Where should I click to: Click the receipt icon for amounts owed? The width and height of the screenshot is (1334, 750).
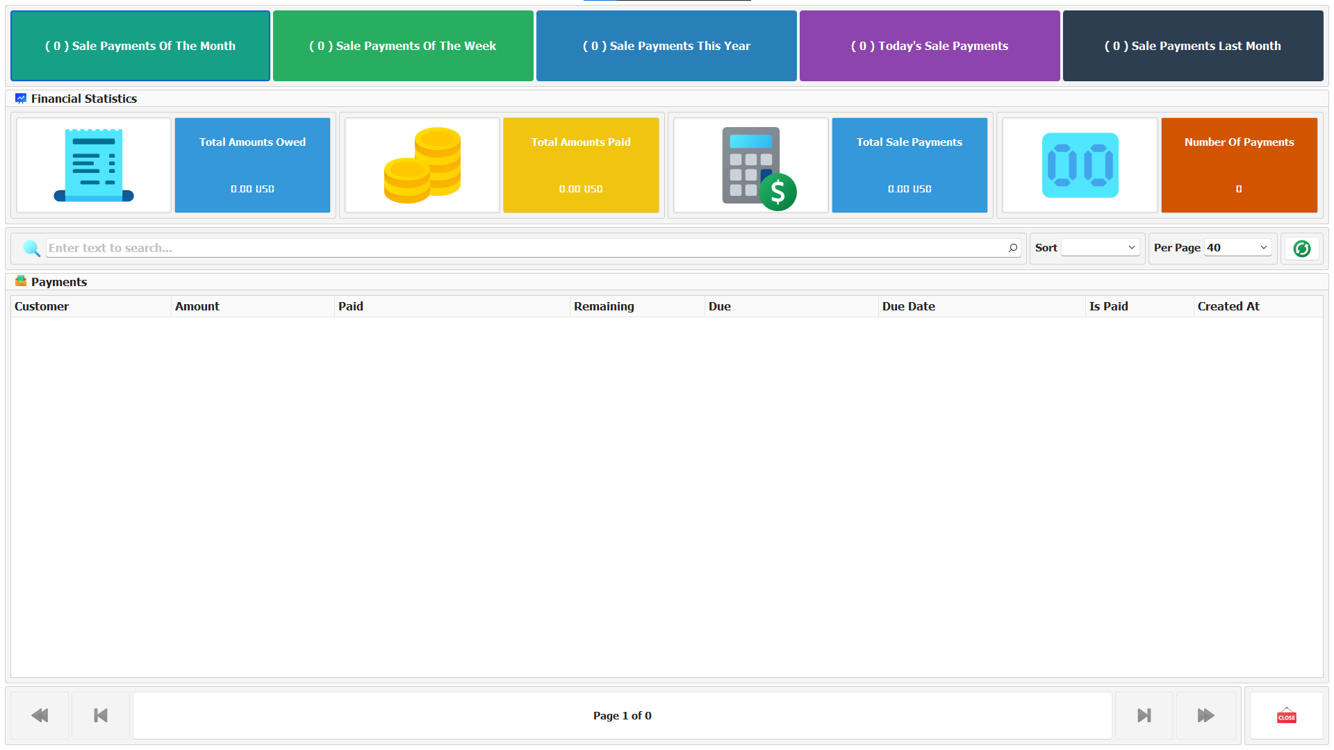(x=94, y=165)
